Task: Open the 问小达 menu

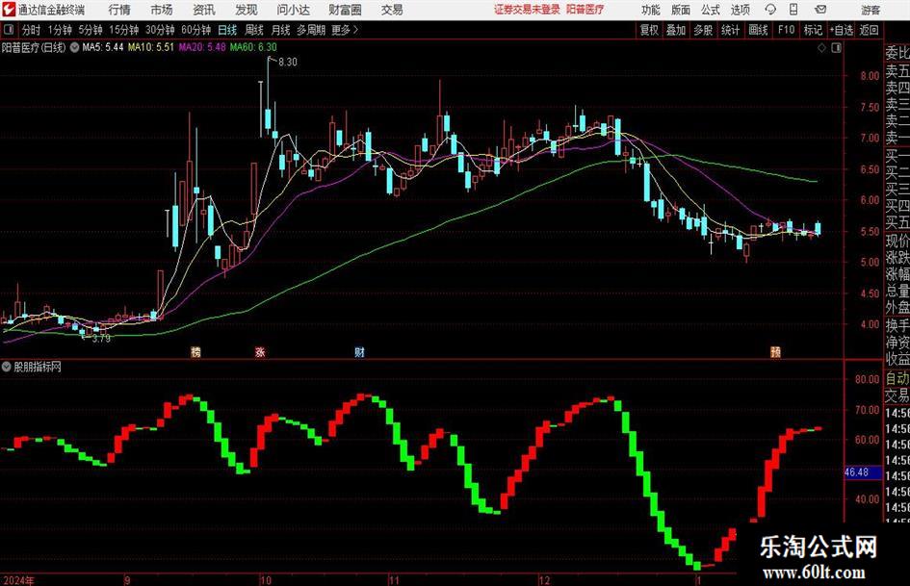Action: pos(293,10)
